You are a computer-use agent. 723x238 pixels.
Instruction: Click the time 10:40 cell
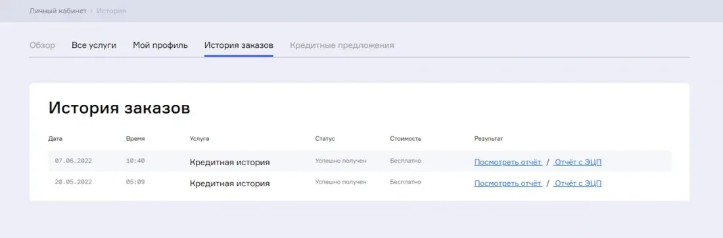coord(135,161)
